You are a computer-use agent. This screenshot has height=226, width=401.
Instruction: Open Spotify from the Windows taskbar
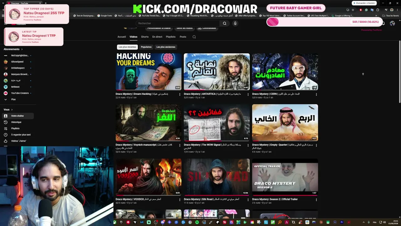coord(197,222)
